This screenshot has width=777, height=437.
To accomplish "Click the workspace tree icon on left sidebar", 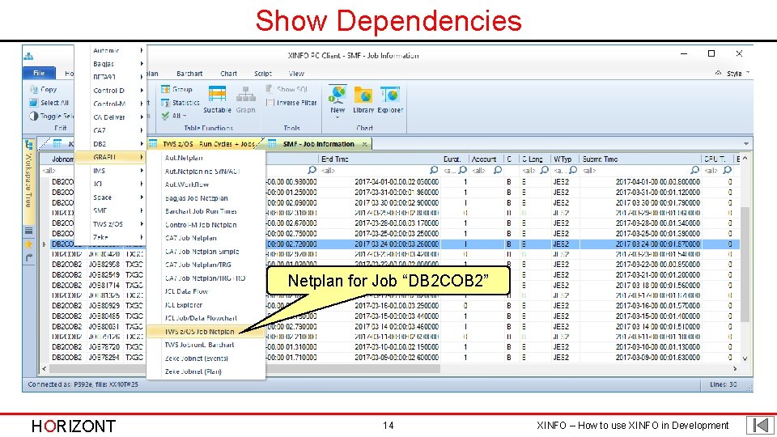I will 29,145.
